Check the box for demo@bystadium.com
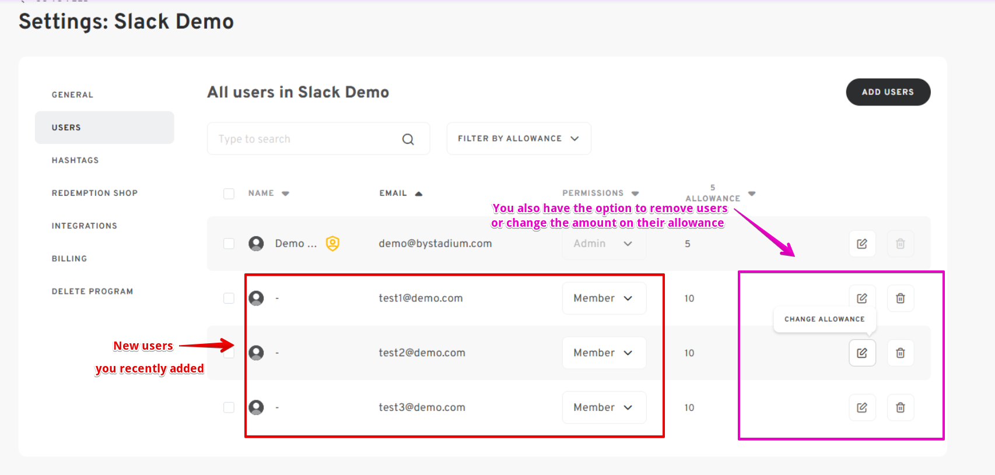 click(x=229, y=244)
